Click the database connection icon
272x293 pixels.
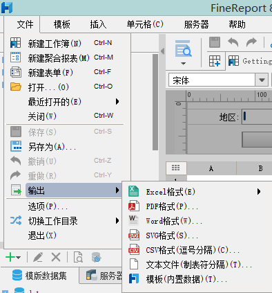point(96,257)
